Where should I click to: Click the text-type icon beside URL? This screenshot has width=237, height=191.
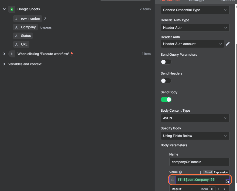pos(16,44)
